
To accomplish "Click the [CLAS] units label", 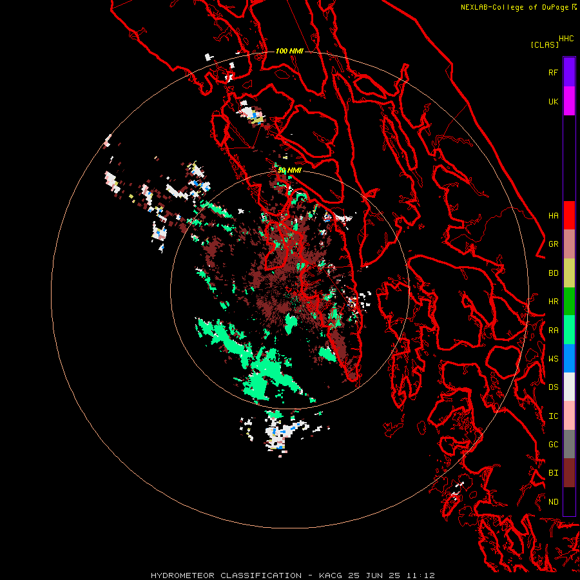I will [x=545, y=44].
